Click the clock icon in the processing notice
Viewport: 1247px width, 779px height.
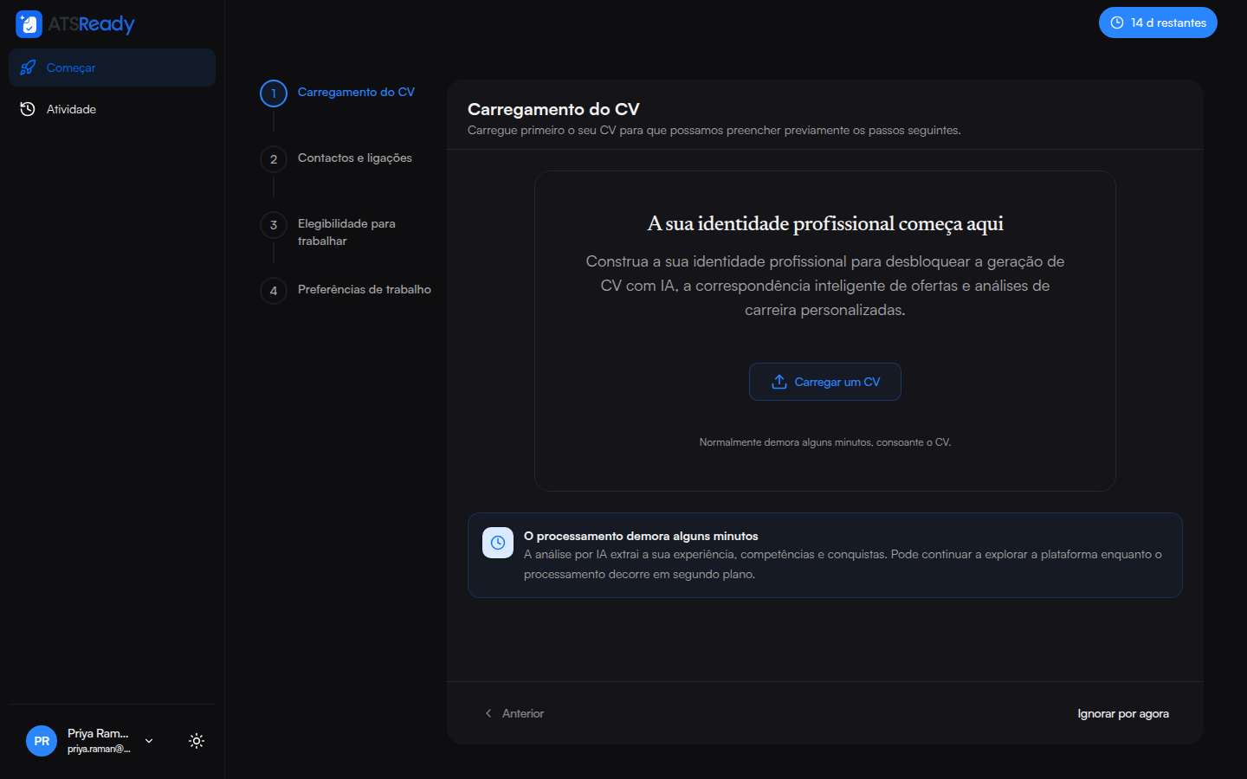click(x=498, y=543)
